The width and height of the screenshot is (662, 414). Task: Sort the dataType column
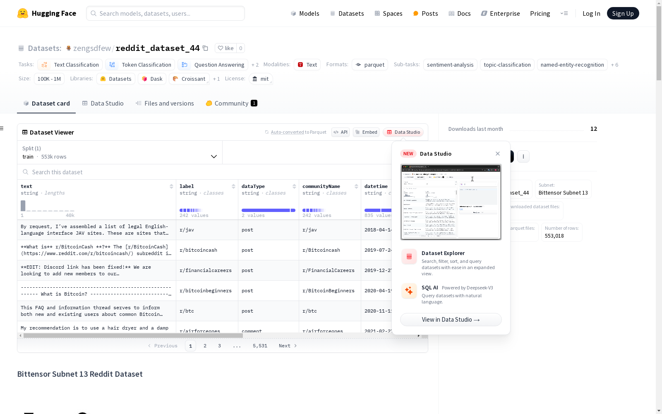294,186
